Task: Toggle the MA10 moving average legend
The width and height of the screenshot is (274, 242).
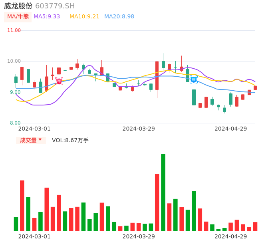Action: click(84, 17)
